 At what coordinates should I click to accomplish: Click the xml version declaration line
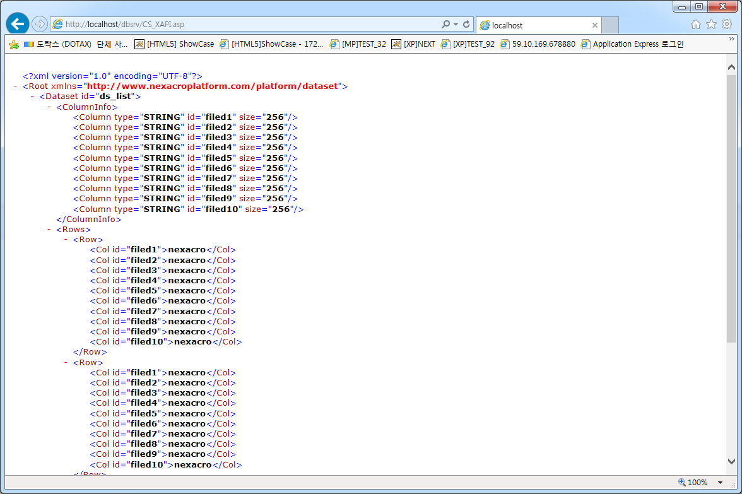point(112,76)
